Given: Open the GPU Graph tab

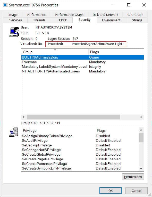Looking at the screenshot, I should (x=135, y=15).
